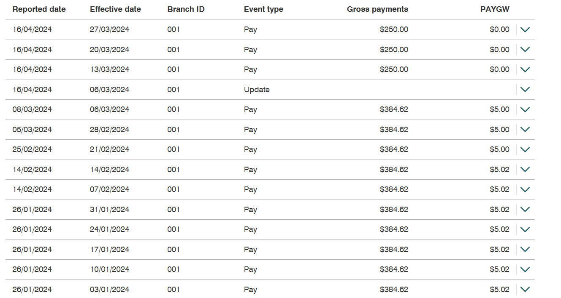Expand the row with effective date 27/03/2024
This screenshot has height=298, width=561.
click(x=525, y=29)
